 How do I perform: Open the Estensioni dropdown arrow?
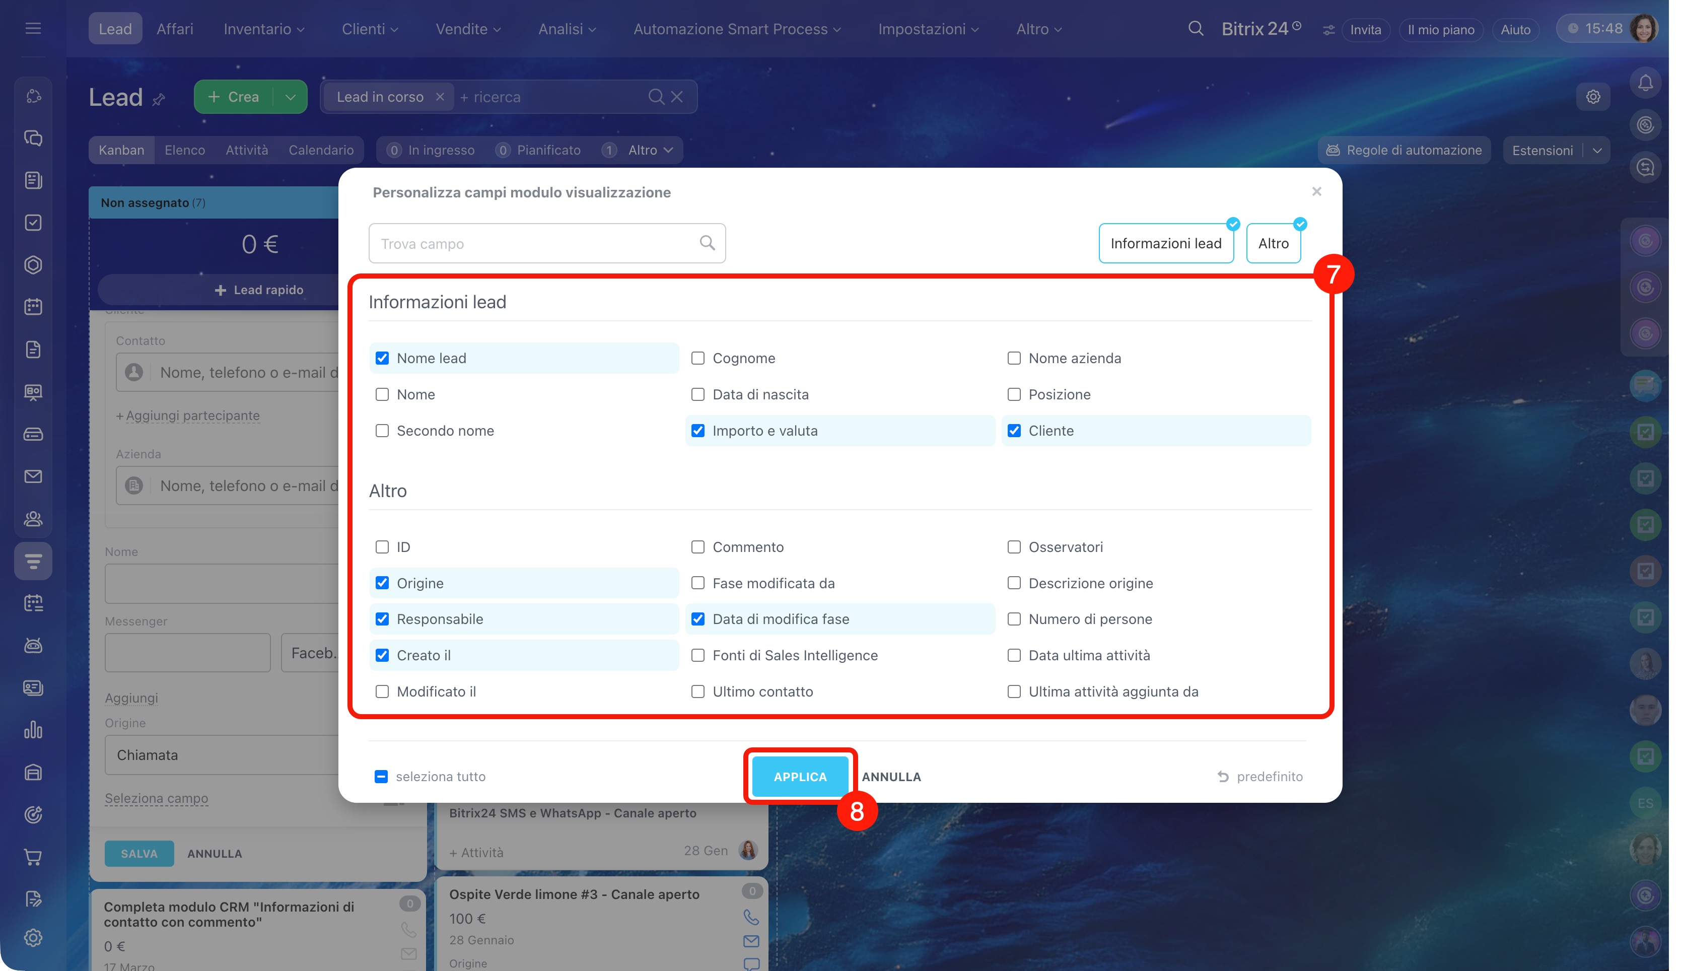(1596, 150)
